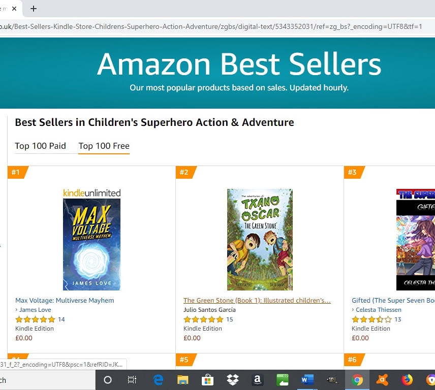Open Avast Antivirus from the taskbar

pos(383,380)
